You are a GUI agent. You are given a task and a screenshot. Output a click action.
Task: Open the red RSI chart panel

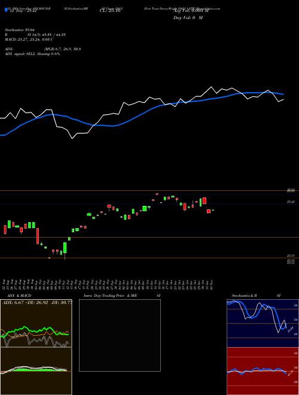263,371
